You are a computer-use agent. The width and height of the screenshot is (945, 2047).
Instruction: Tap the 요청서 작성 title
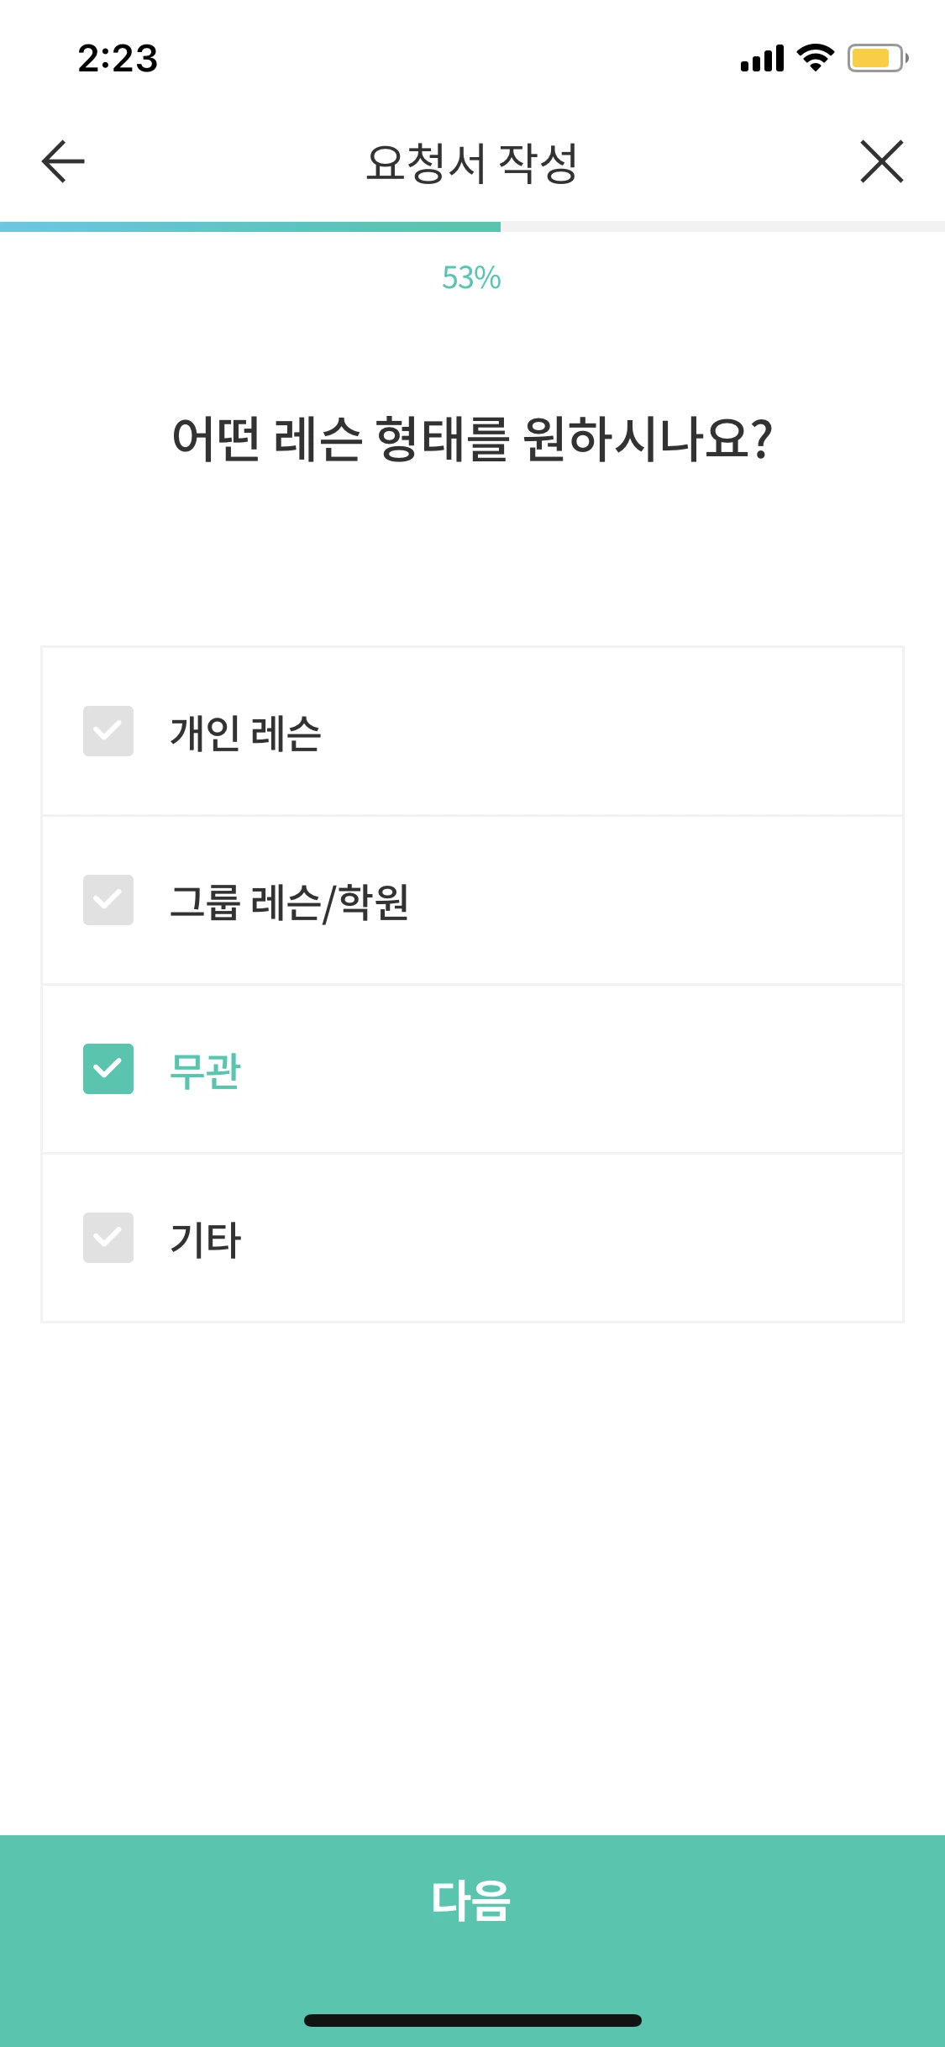pyautogui.click(x=472, y=160)
